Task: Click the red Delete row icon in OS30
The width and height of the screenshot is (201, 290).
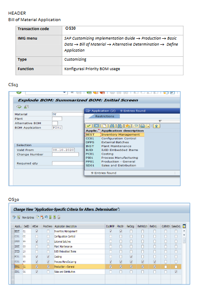Action: click(42, 217)
